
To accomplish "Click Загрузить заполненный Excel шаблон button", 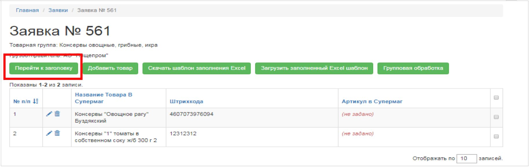I will (x=314, y=68).
